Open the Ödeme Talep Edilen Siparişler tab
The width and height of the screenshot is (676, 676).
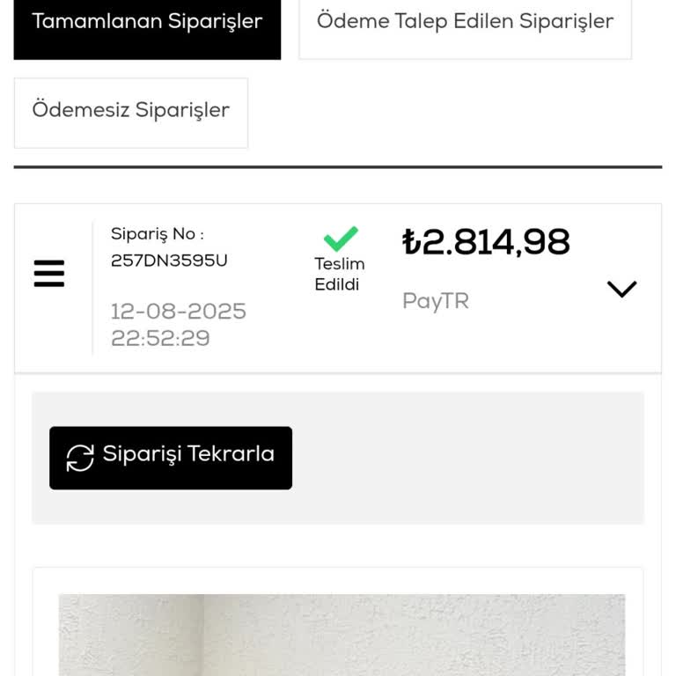[465, 22]
